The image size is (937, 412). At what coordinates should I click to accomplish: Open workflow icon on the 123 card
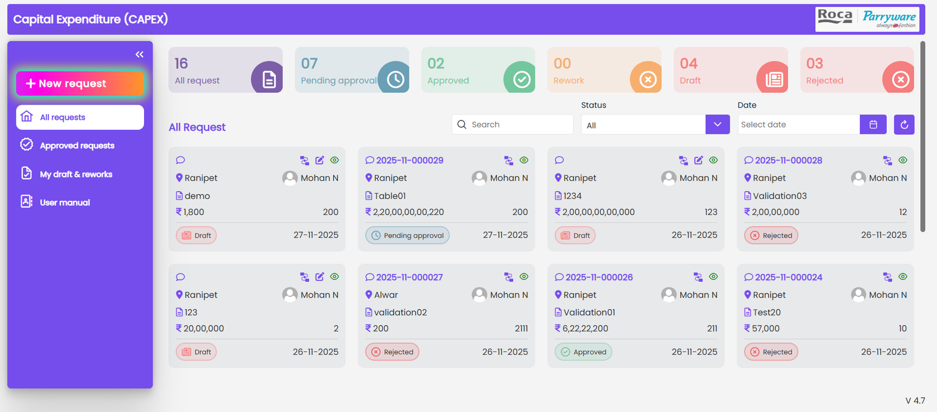pyautogui.click(x=305, y=277)
